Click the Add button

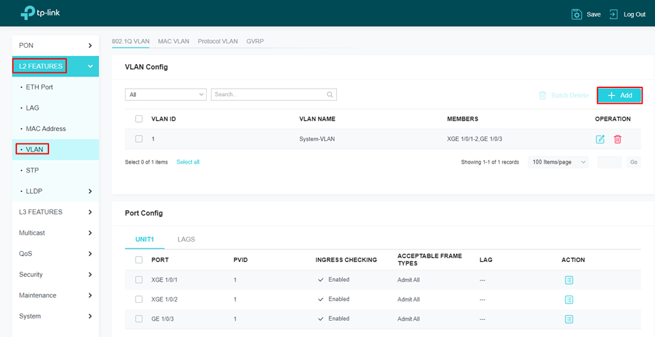(620, 96)
